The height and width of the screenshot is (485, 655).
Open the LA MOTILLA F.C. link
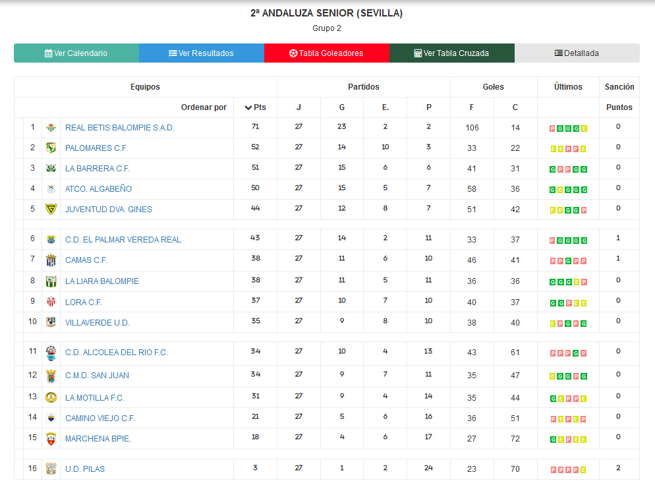(95, 398)
